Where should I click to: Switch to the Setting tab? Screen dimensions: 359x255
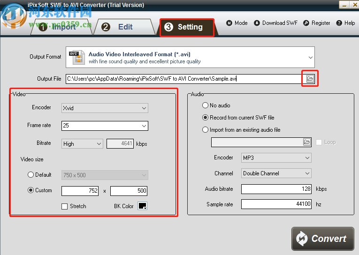point(187,27)
